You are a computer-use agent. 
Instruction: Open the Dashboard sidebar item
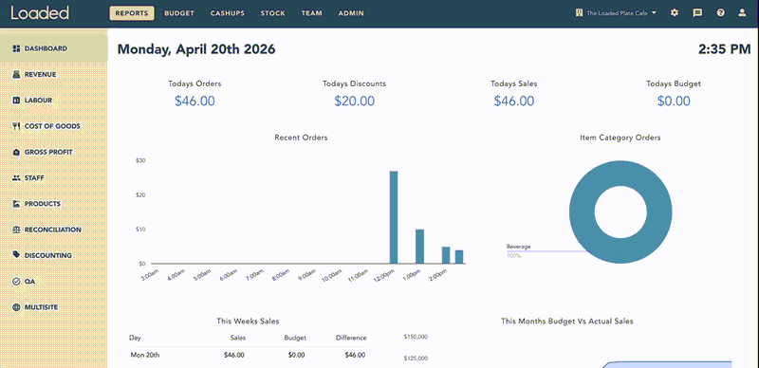54,48
